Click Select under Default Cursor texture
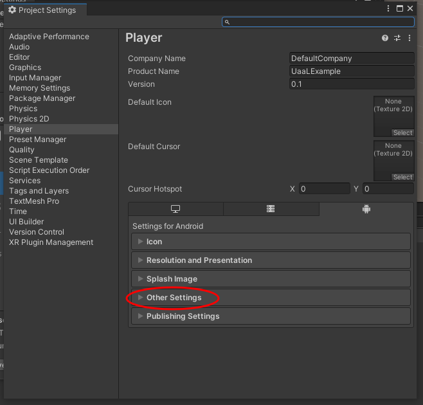 point(402,177)
